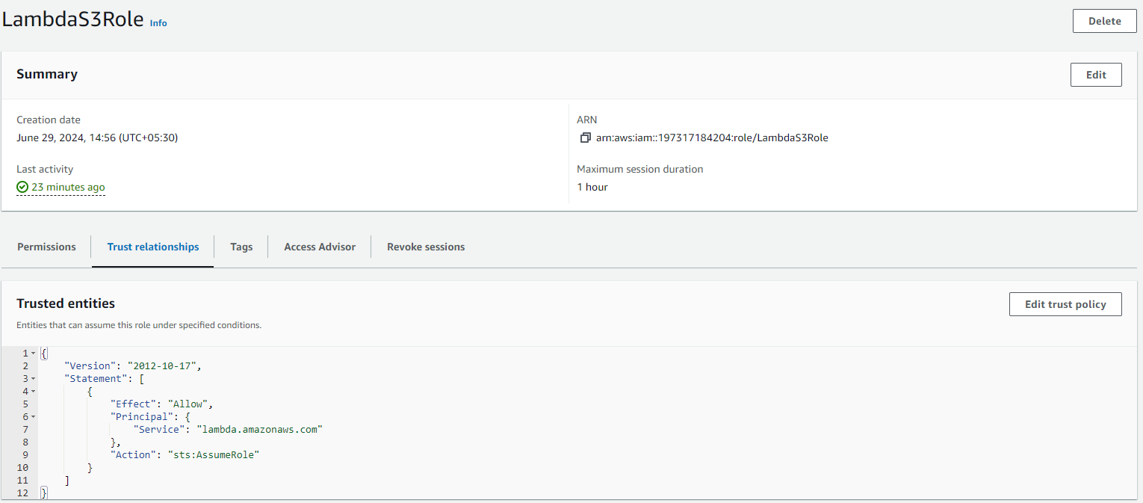
Task: Copy the role ARN to clipboard
Action: (584, 138)
